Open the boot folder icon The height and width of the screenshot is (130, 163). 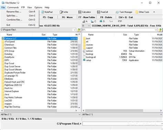(84, 38)
